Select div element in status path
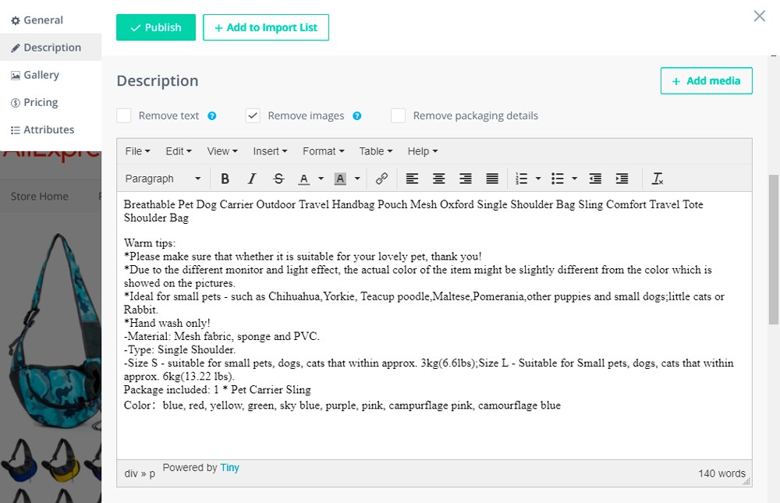 131,473
